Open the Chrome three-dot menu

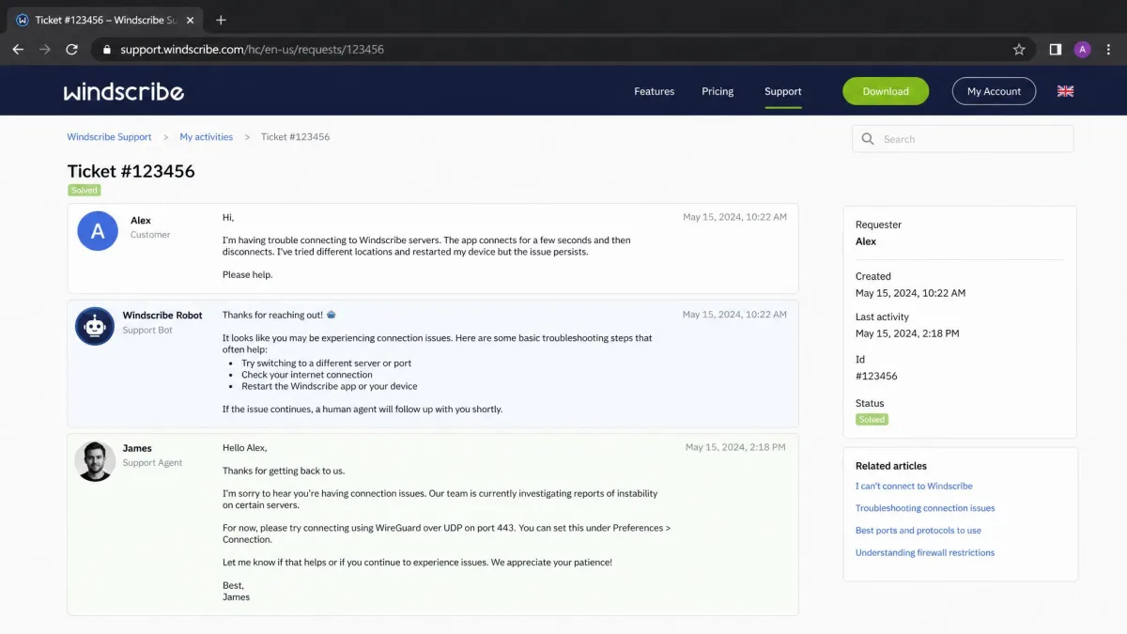click(x=1109, y=50)
